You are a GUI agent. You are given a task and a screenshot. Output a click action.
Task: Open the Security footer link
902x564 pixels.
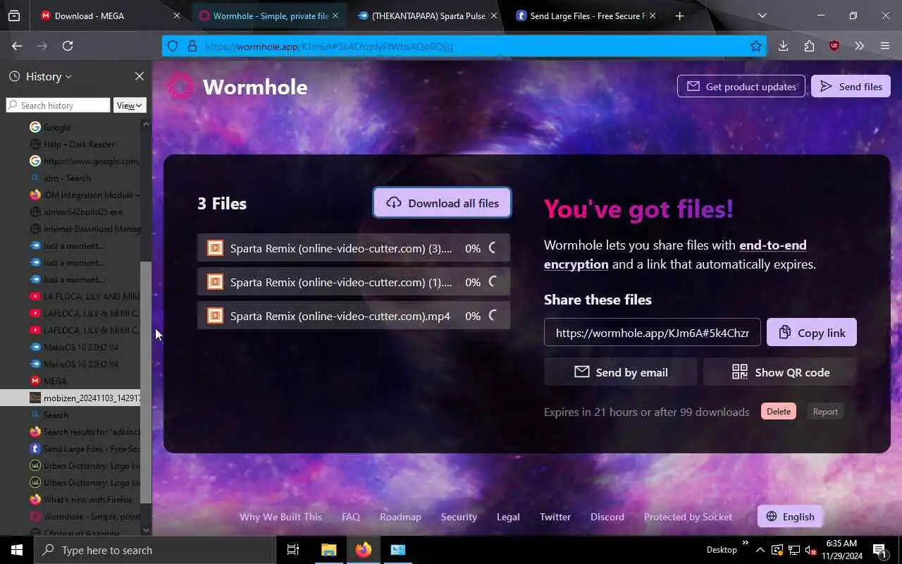coord(459,517)
